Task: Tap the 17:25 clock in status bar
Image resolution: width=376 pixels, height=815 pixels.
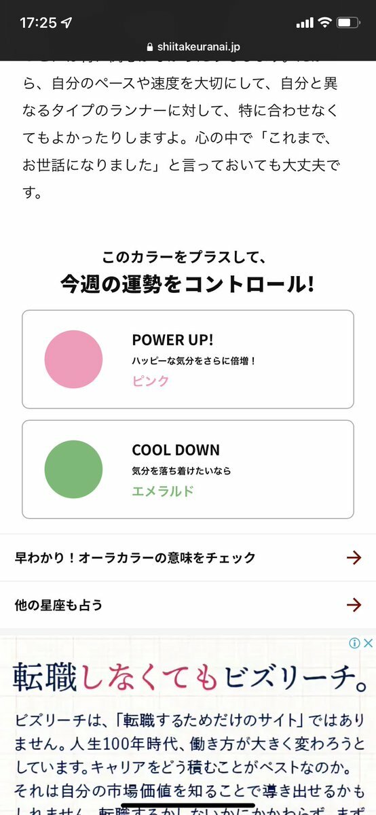Action: coord(39,23)
